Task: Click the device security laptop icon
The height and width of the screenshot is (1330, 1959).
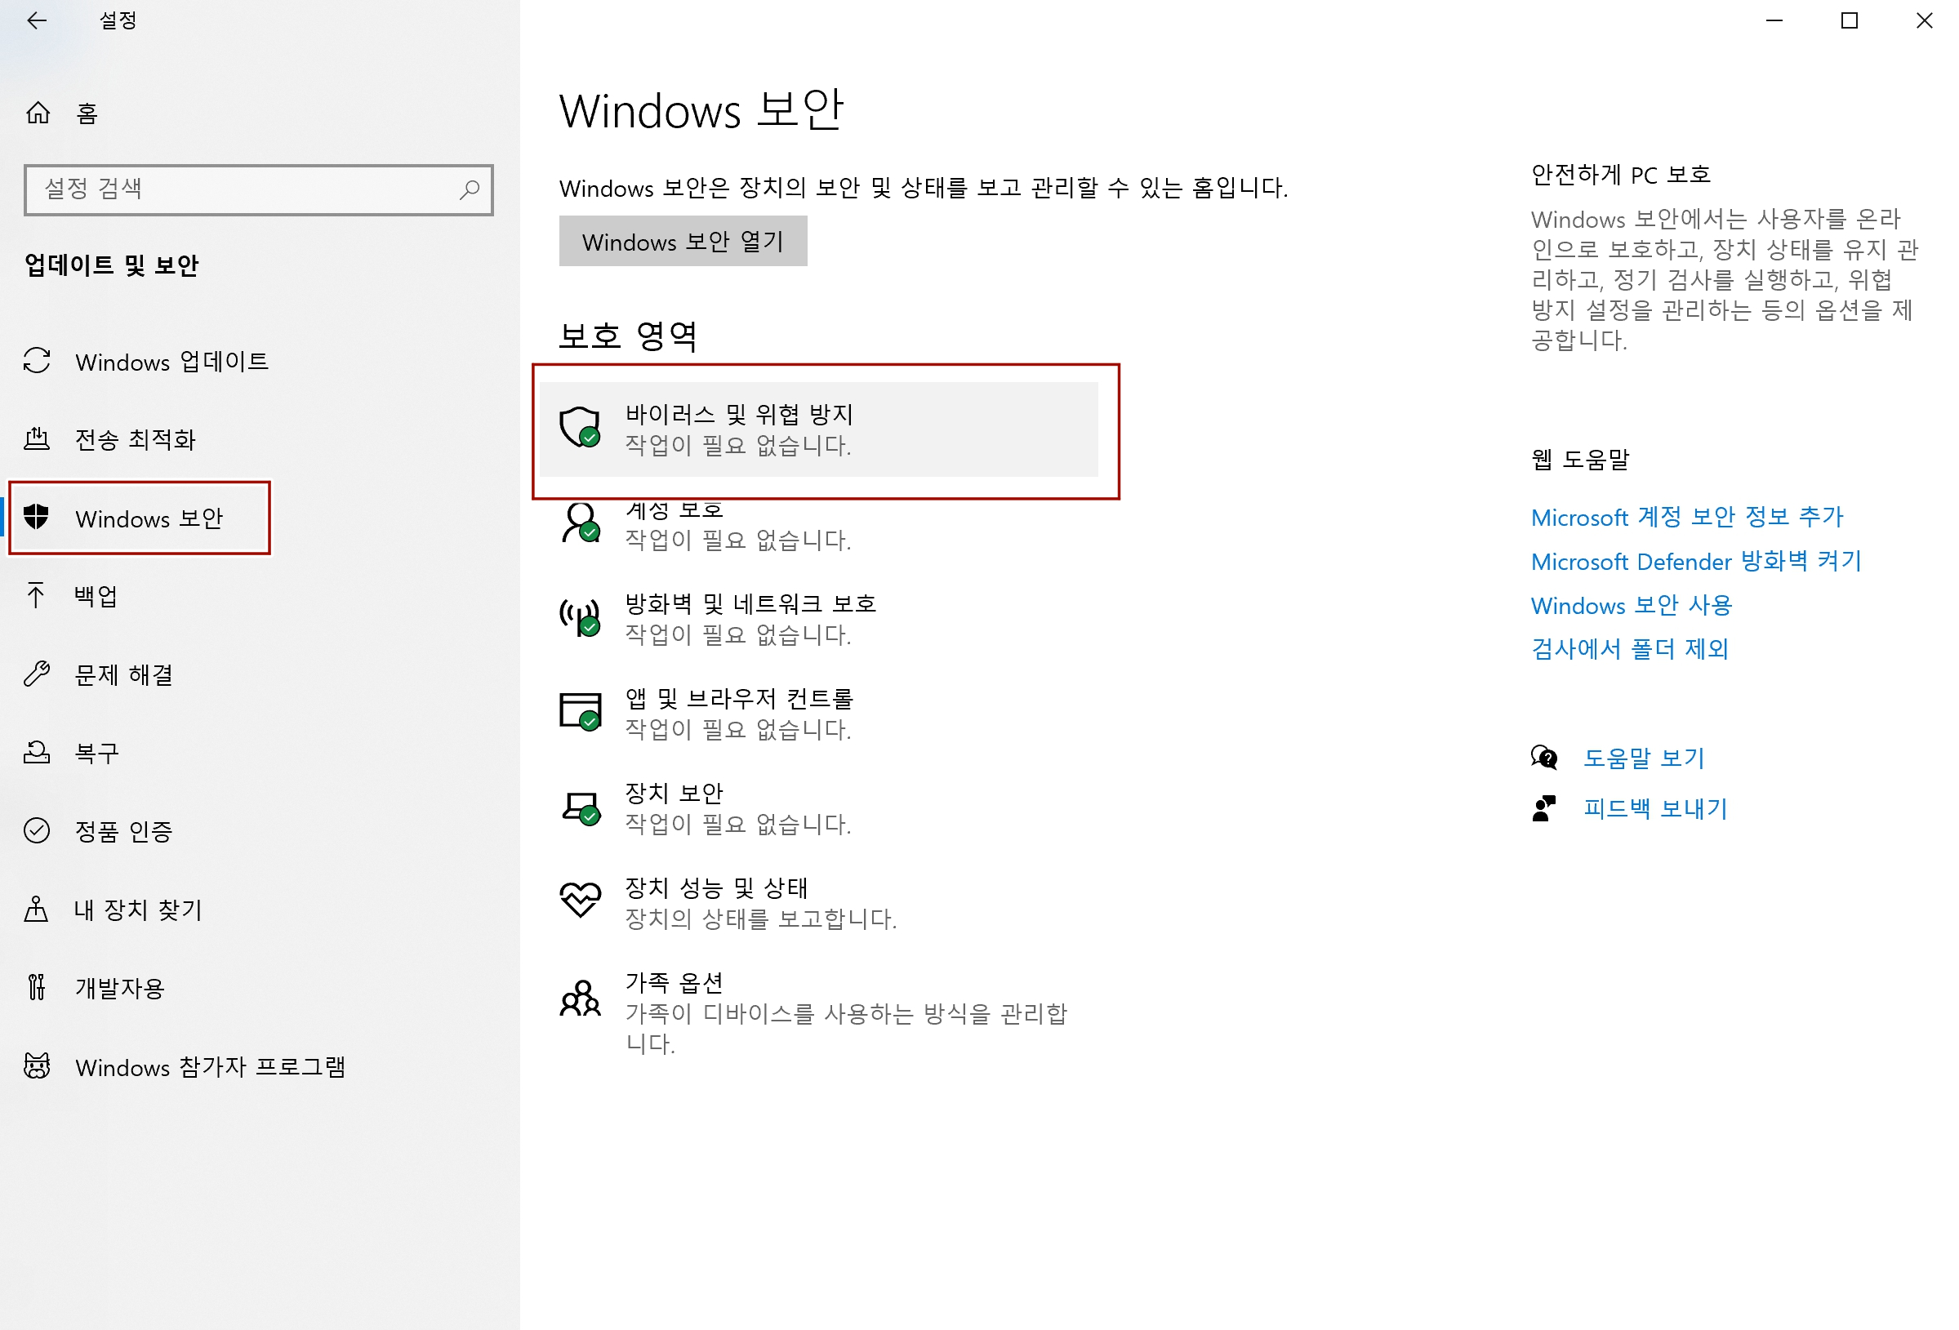Action: [x=580, y=807]
